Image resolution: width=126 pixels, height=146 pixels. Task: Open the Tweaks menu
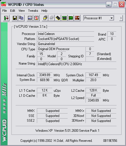(33, 11)
